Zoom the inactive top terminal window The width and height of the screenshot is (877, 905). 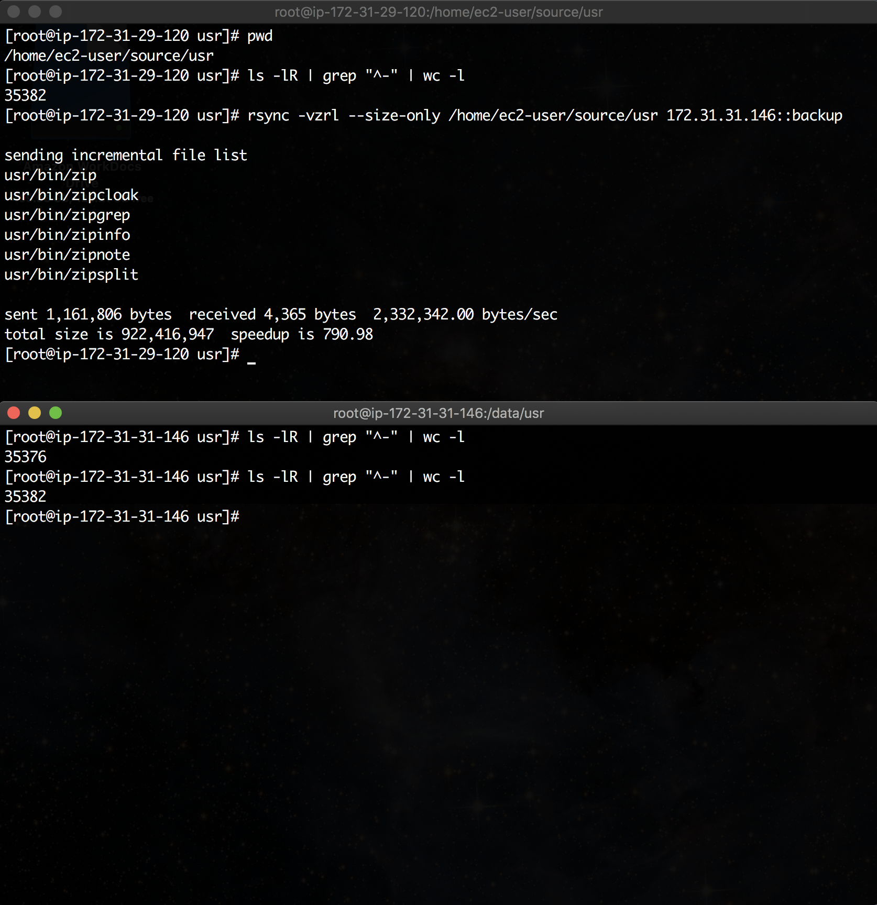tap(56, 12)
